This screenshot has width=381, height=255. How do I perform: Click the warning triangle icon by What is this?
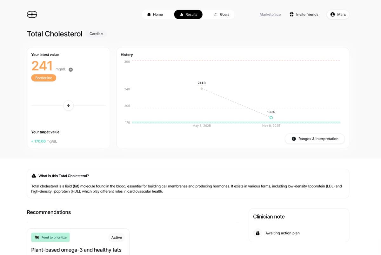[34, 176]
